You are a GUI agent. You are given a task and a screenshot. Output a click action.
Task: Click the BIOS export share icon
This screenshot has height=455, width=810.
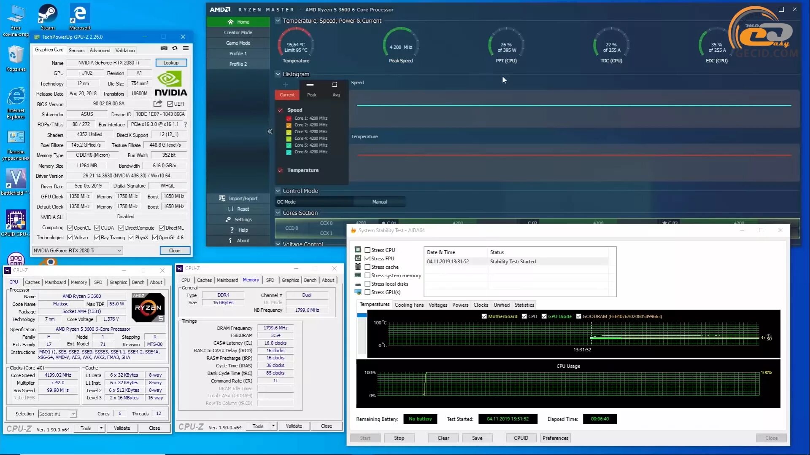[158, 104]
